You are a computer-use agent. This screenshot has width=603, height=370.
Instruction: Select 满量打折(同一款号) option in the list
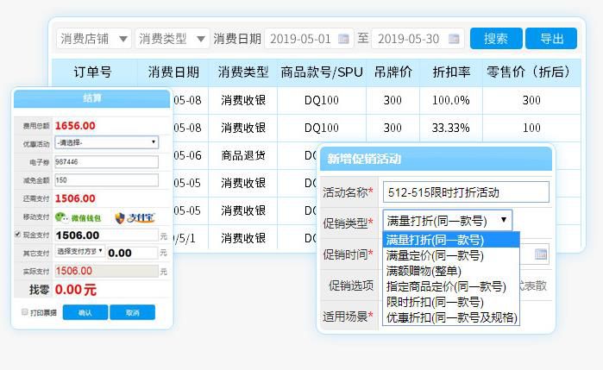click(451, 240)
